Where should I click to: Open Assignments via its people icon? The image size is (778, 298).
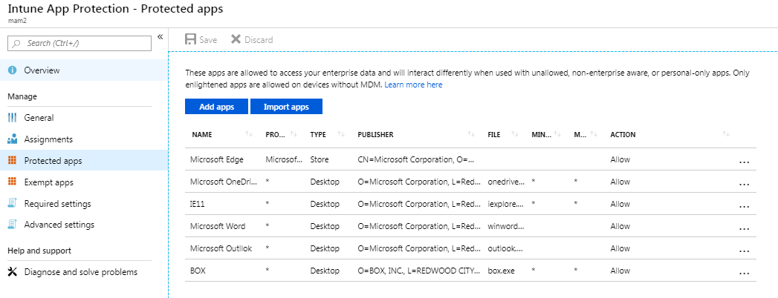click(13, 139)
